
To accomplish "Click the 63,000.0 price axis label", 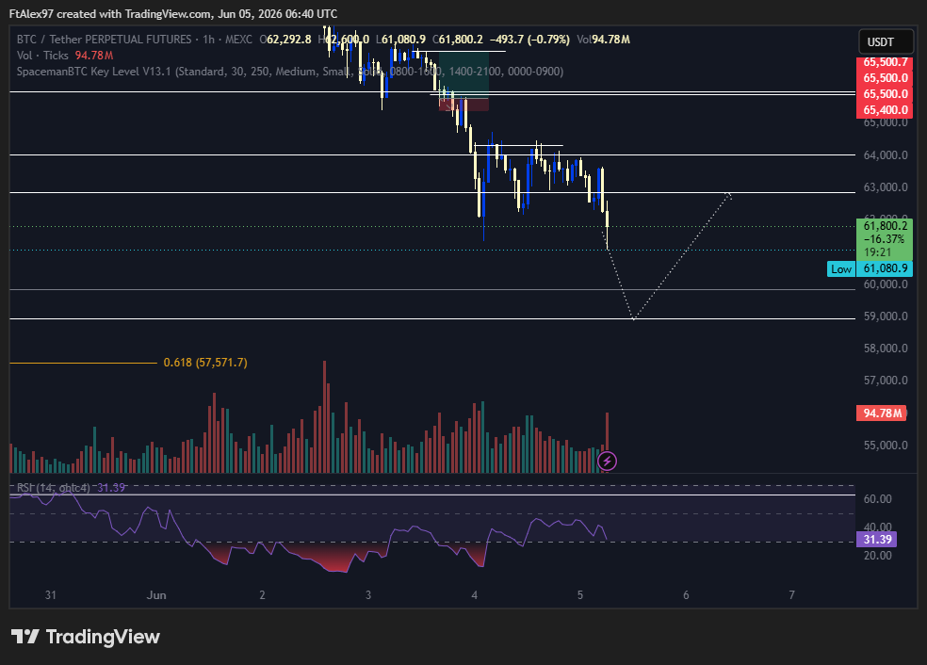I will click(x=885, y=187).
